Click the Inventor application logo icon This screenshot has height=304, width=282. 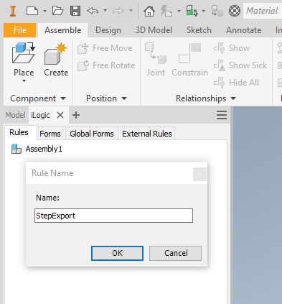pos(13,11)
